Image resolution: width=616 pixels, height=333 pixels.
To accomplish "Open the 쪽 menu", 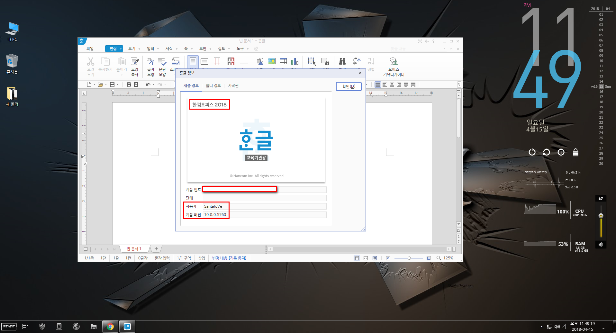I will [186, 49].
